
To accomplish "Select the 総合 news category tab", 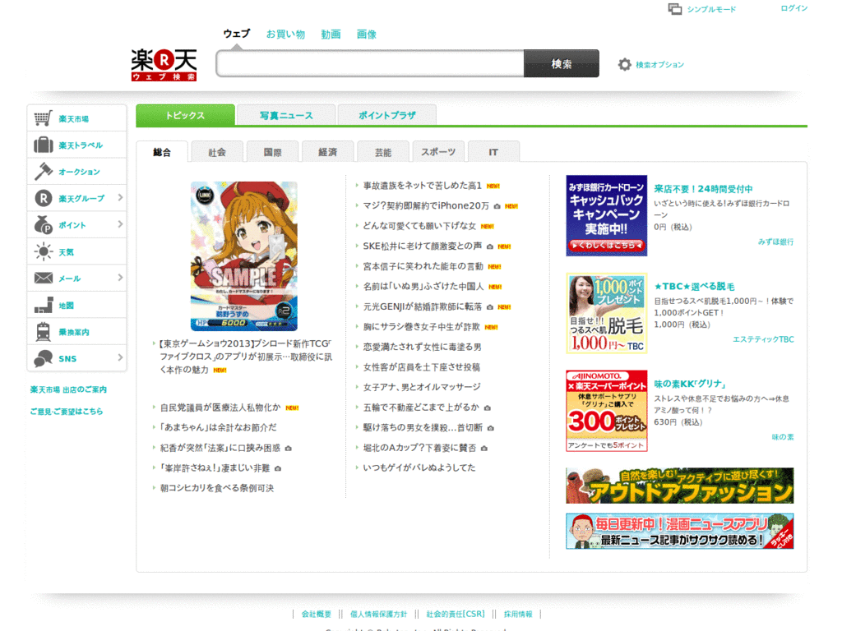I will coord(162,152).
